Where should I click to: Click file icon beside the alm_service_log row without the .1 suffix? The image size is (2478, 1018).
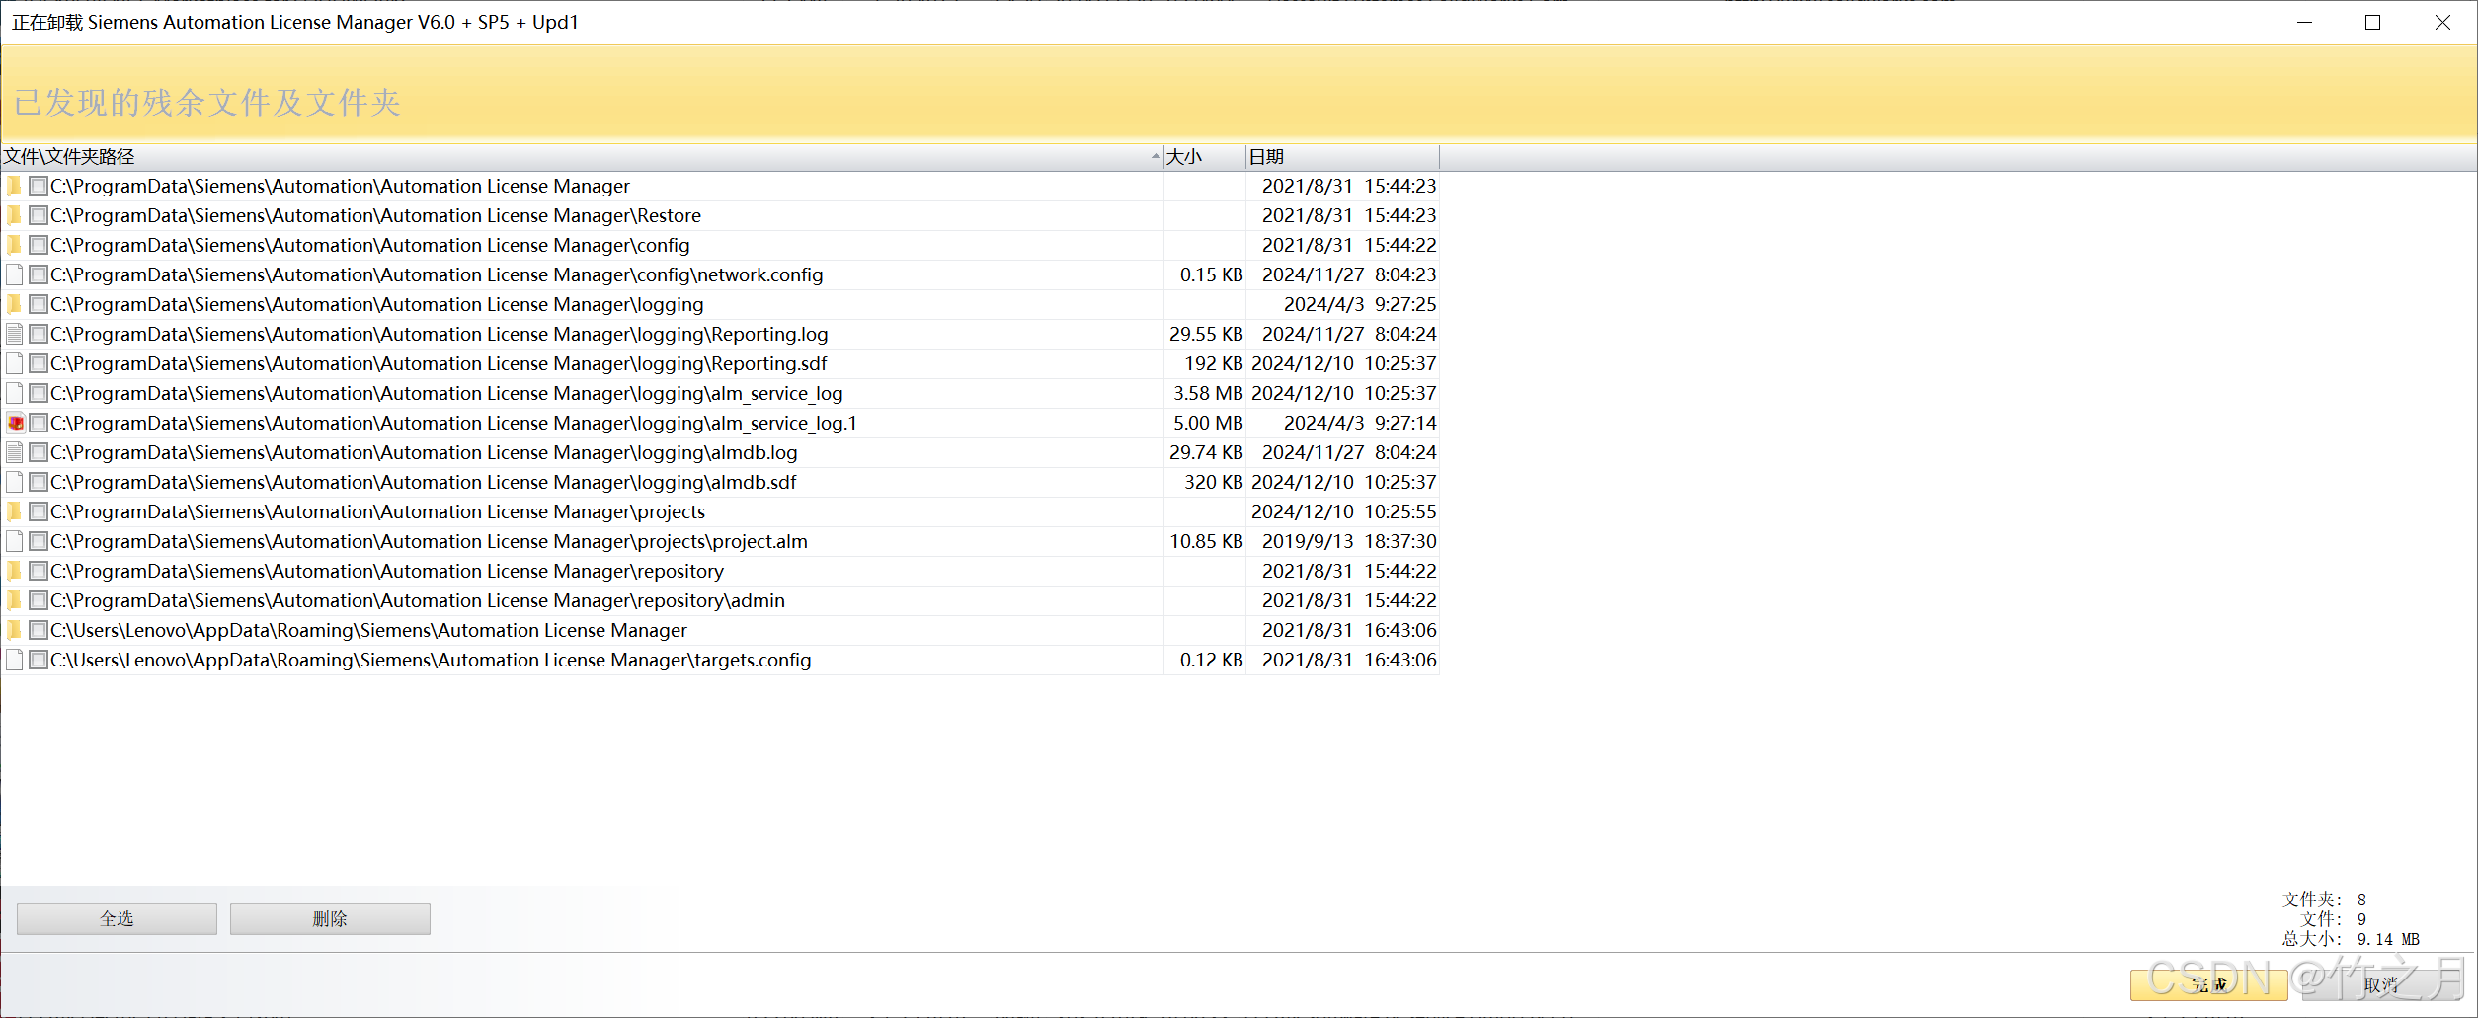(x=14, y=393)
